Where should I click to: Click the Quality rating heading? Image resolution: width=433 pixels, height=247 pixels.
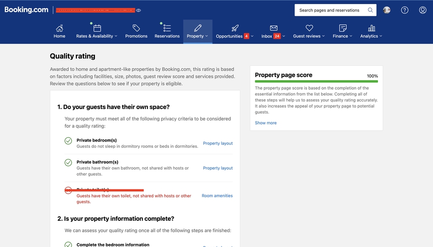[73, 56]
